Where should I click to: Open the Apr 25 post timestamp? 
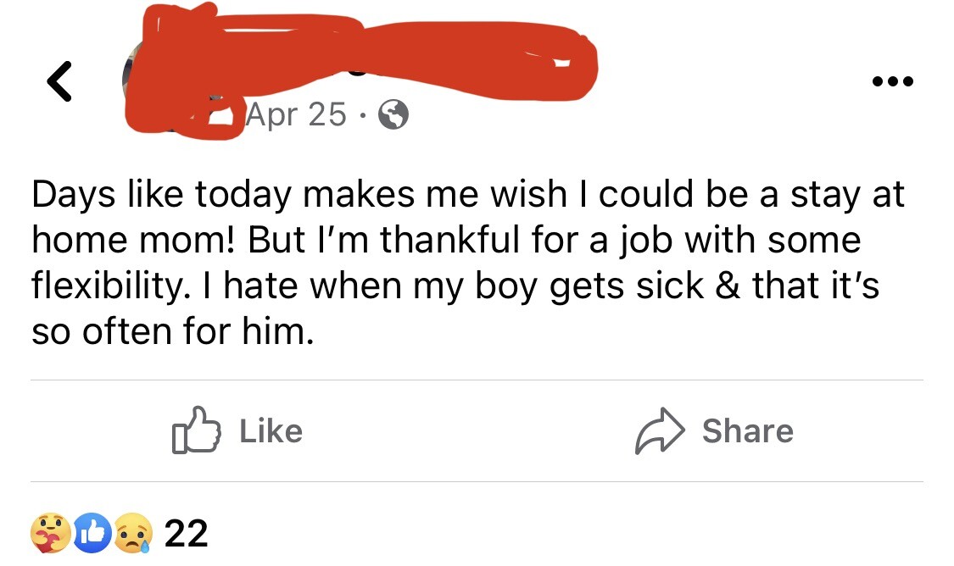pos(296,114)
